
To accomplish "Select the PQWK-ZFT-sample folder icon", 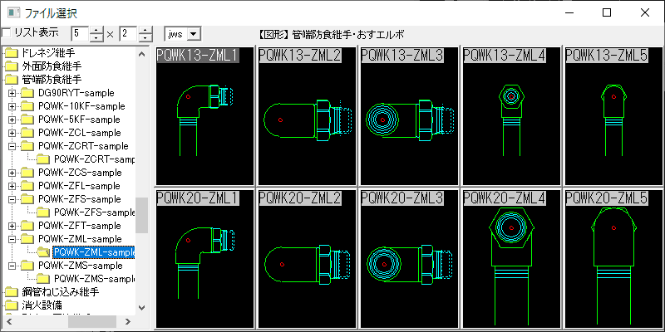I will [x=27, y=226].
